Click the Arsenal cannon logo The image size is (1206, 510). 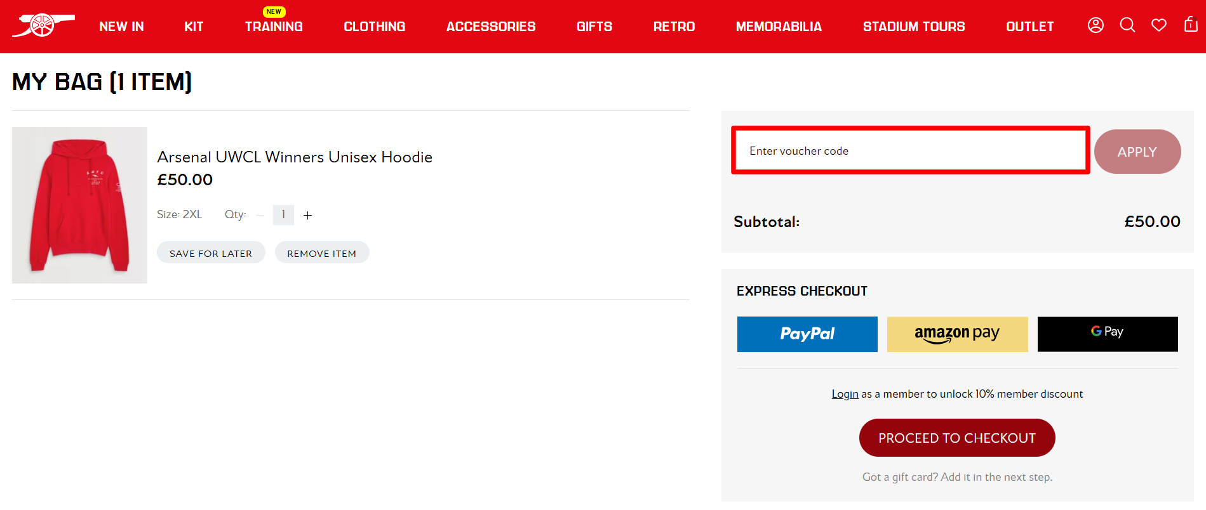pos(43,25)
